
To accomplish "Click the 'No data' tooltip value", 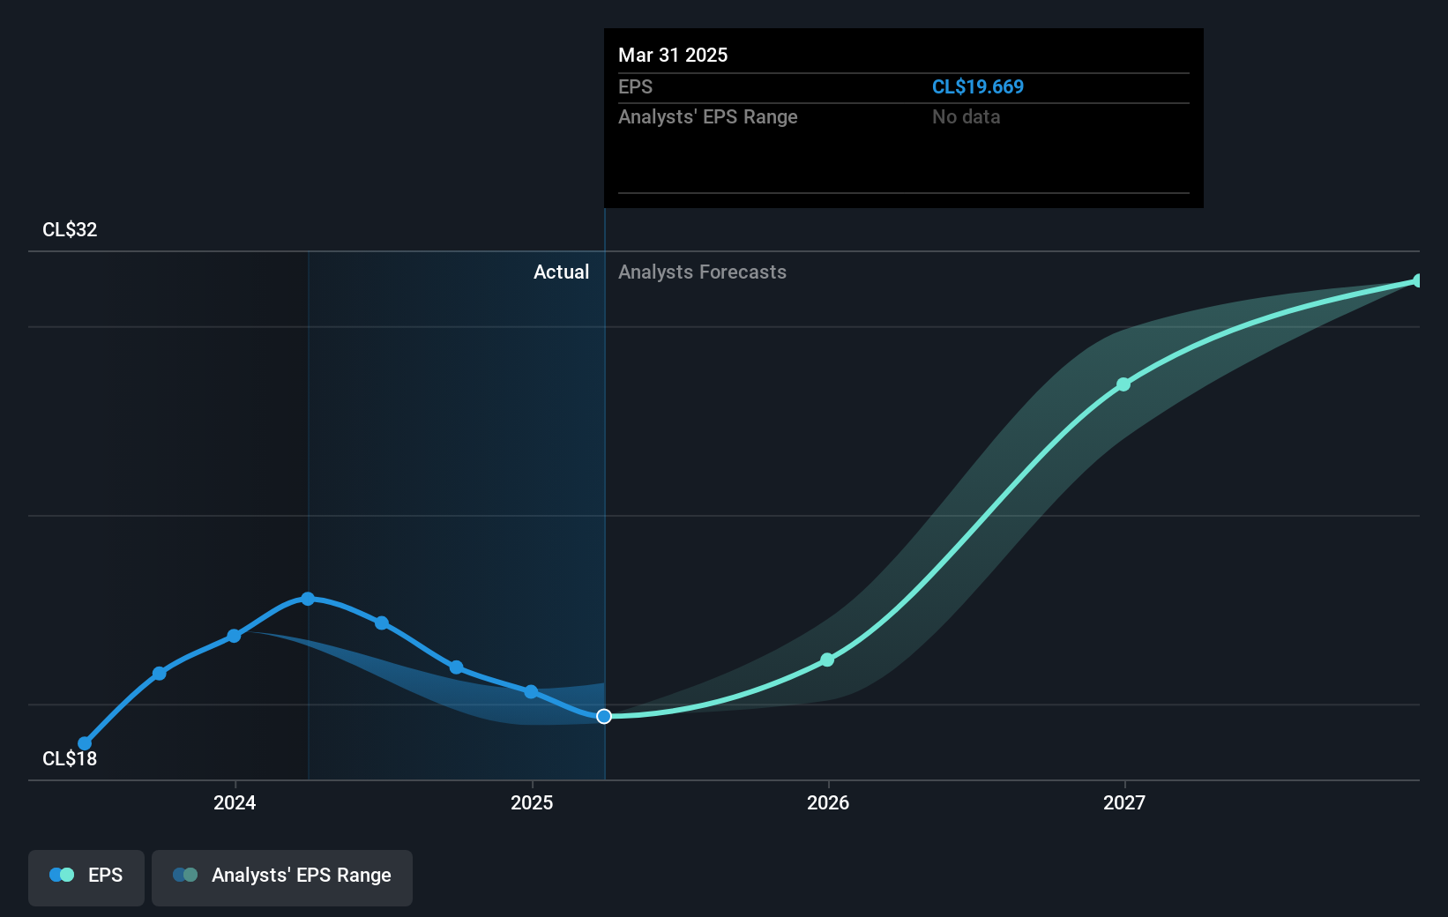I will point(966,116).
